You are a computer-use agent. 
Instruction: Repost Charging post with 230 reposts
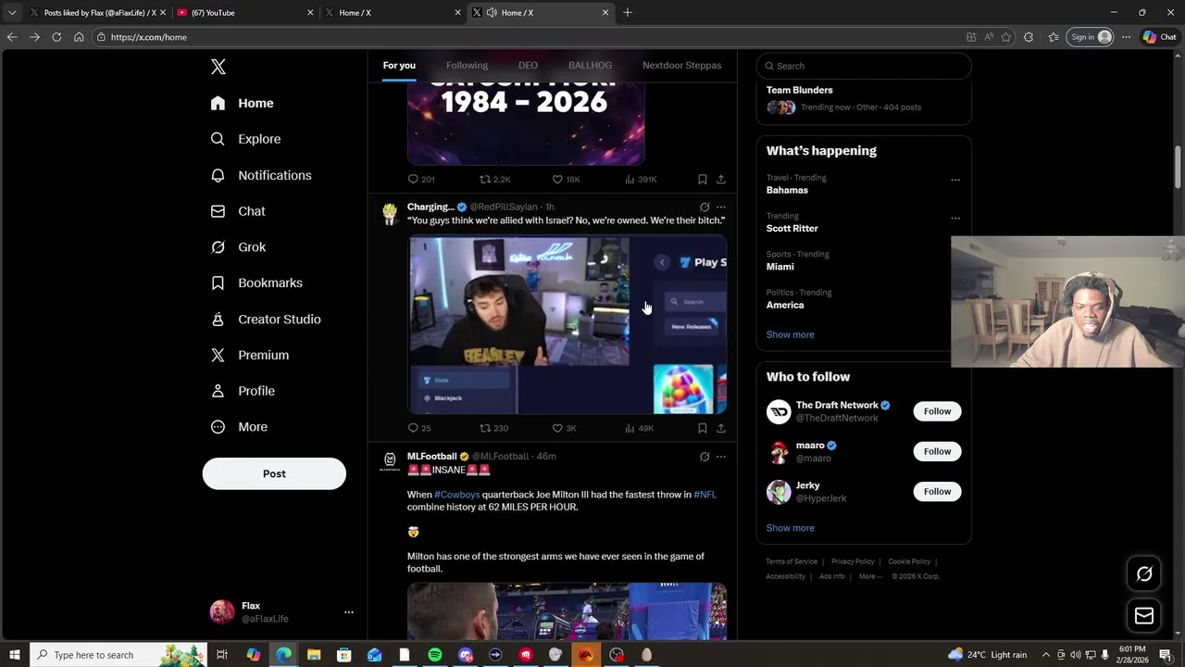coord(494,428)
